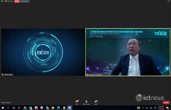Viewport: 171px width, 110px height.
Task: Click the Recording indicator at top left
Action: (9, 1)
